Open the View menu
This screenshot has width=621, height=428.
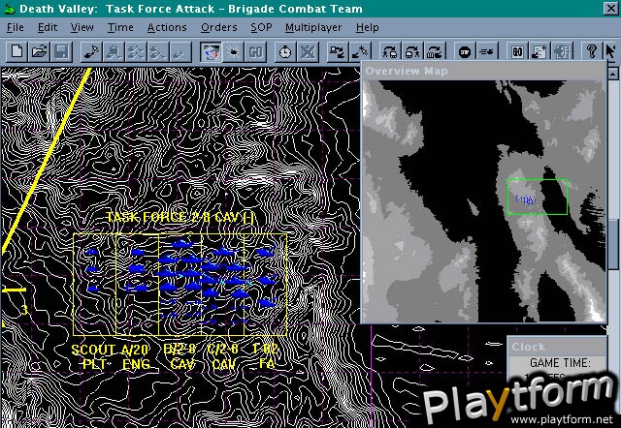pos(82,27)
